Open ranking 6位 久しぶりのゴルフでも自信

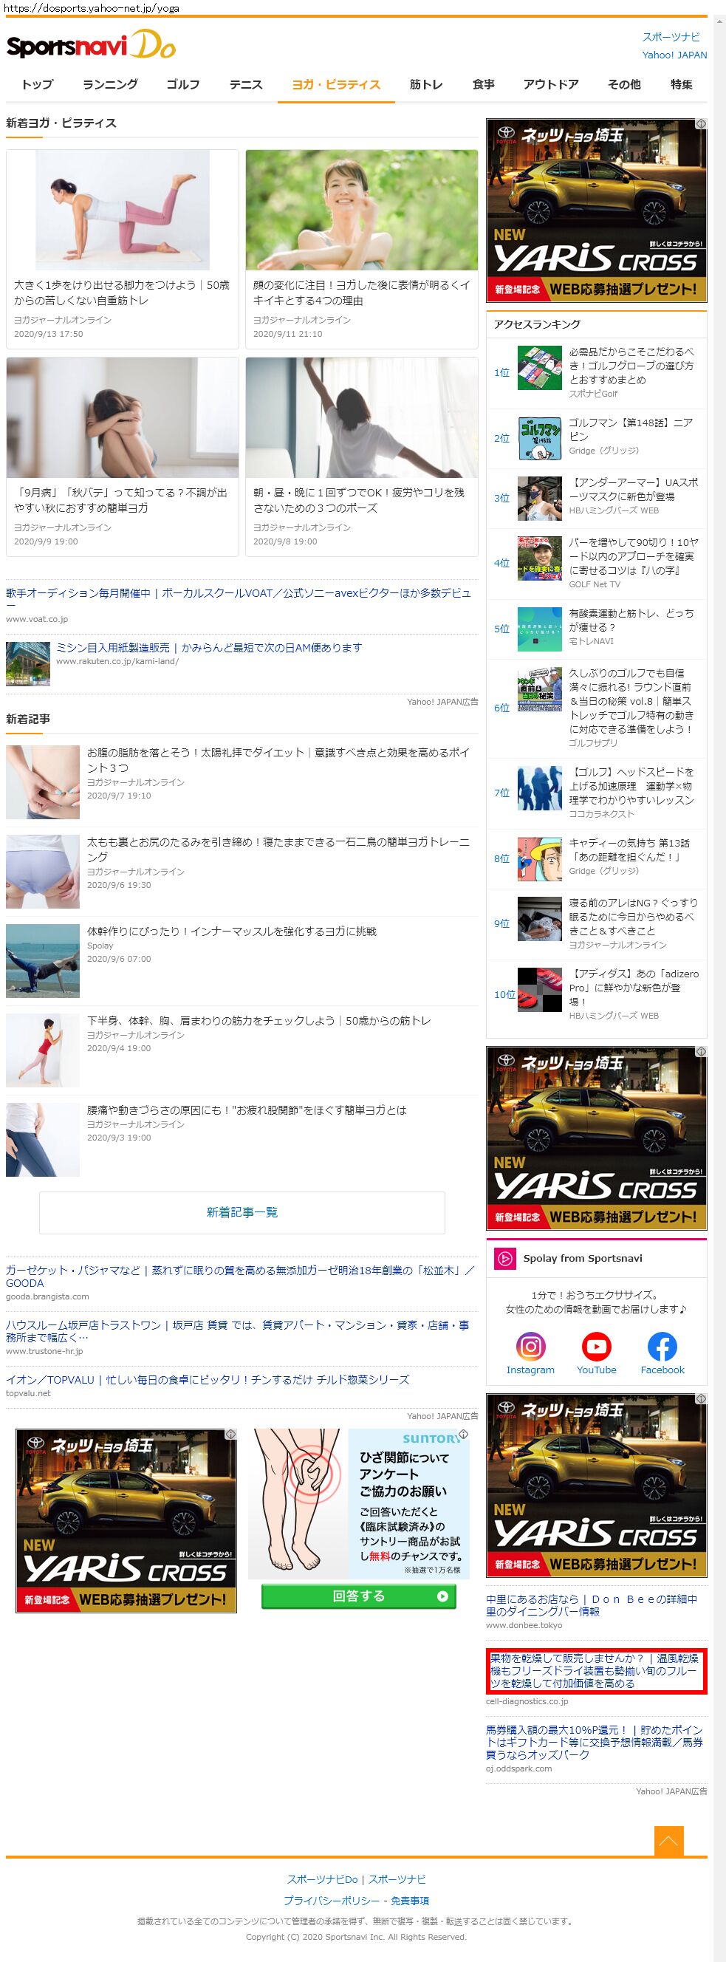[x=631, y=701]
